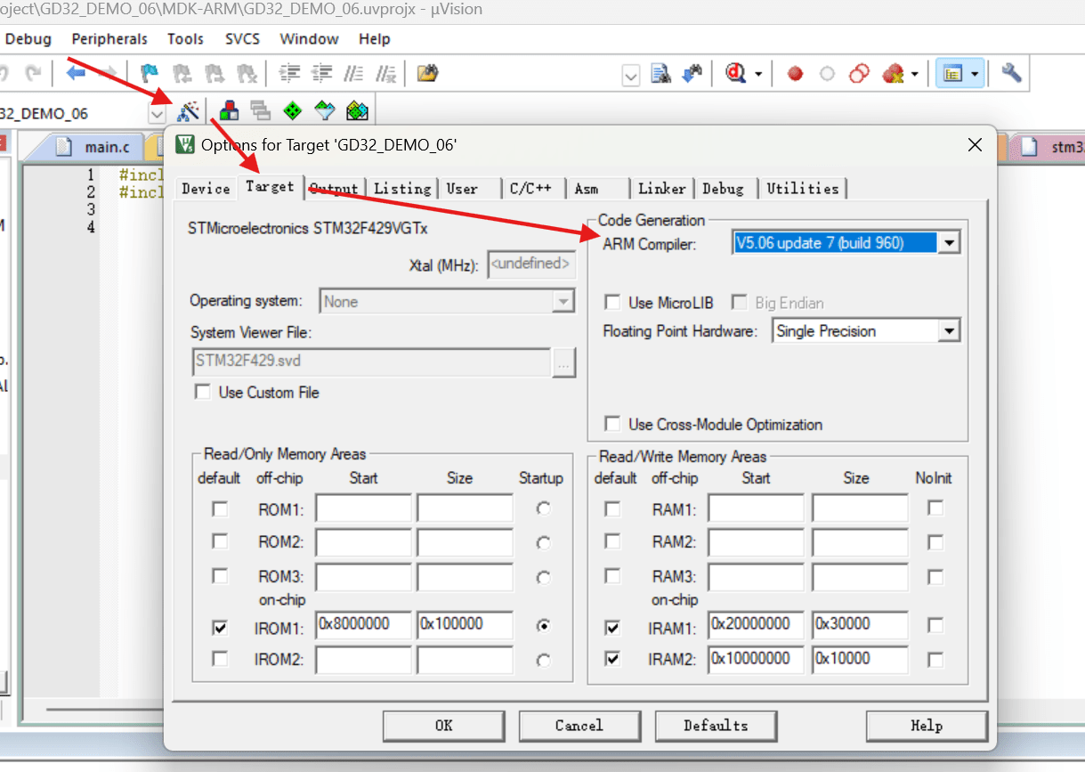The height and width of the screenshot is (772, 1085).
Task: Select the IROM2 Startup radio button
Action: click(543, 661)
